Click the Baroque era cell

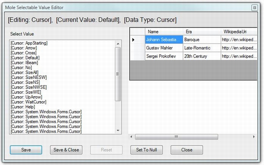202,40
